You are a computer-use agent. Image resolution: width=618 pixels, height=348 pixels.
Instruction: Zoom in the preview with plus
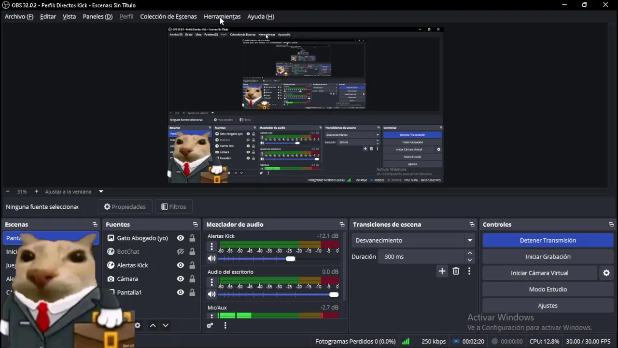(x=36, y=192)
